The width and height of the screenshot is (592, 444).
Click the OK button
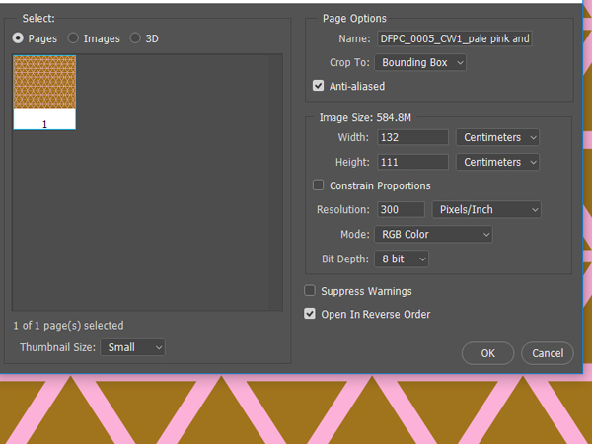coord(487,353)
